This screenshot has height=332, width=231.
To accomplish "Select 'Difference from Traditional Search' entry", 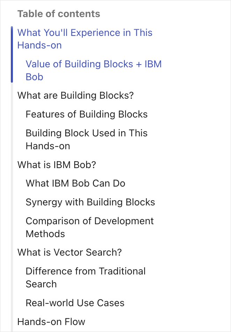I will click(85, 277).
